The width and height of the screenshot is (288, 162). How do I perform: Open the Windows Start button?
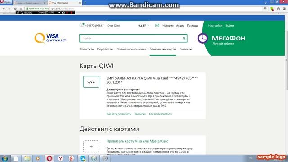coord(4,158)
